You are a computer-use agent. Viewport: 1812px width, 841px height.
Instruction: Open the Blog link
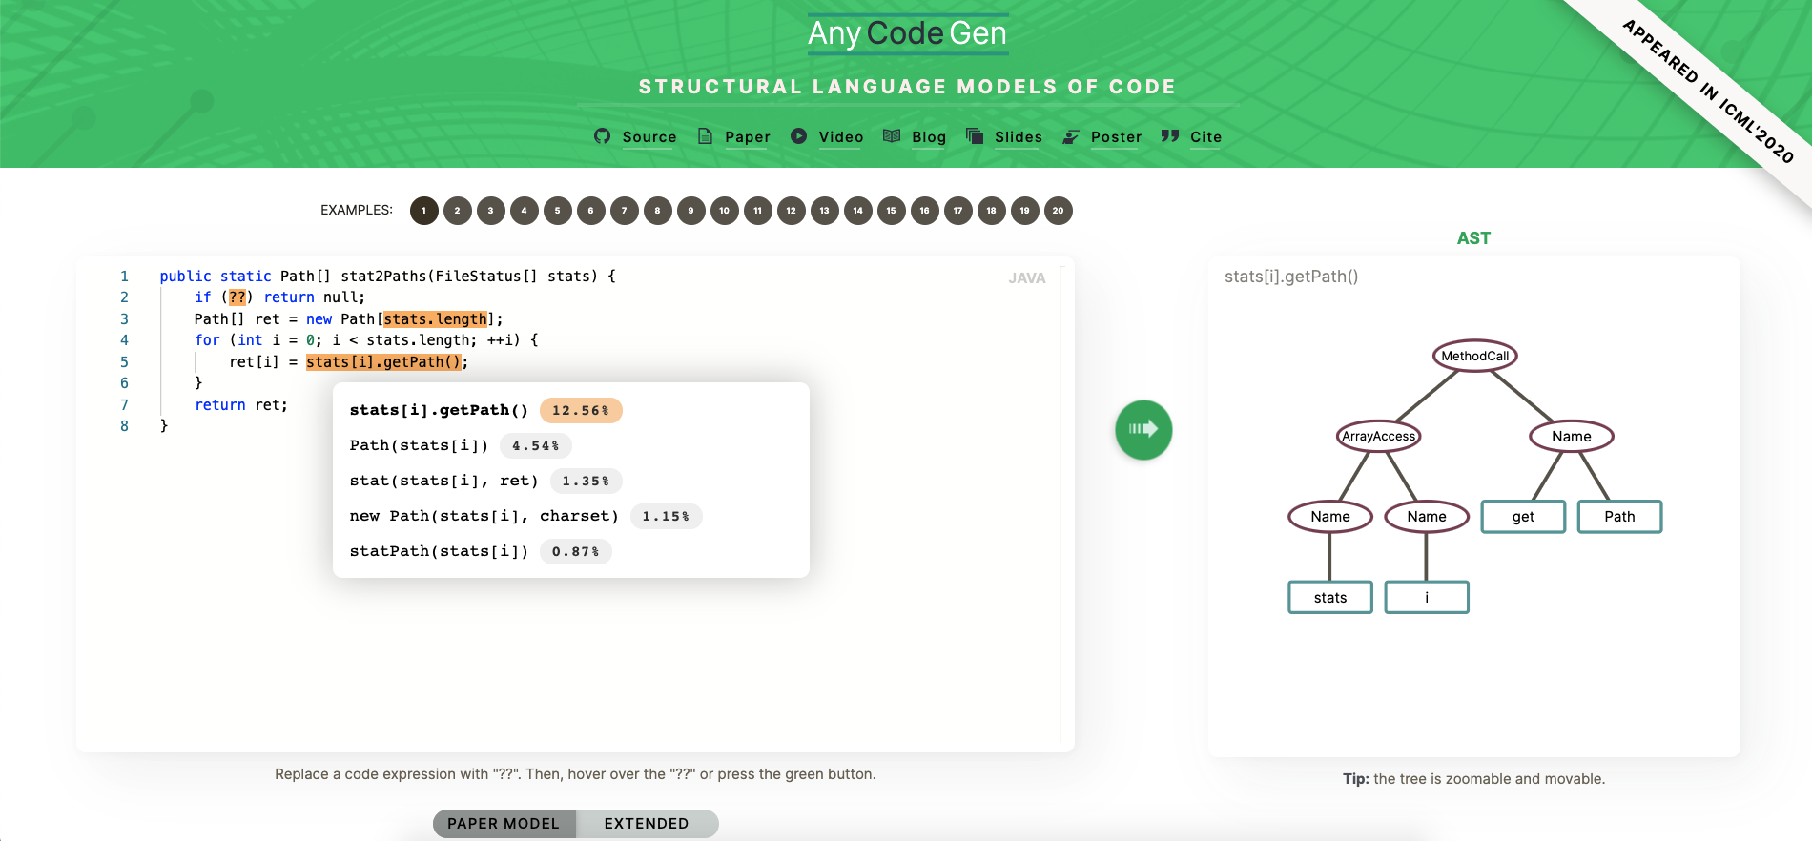(929, 137)
